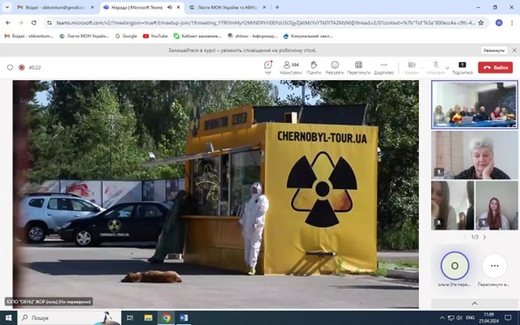Viewport: 520px width, 325px height.
Task: Open File Explorer from the taskbar
Action: [x=148, y=318]
